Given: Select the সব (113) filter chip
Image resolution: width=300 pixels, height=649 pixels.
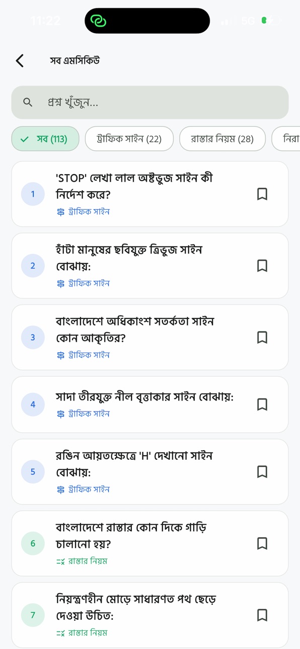Looking at the screenshot, I should click(x=45, y=139).
